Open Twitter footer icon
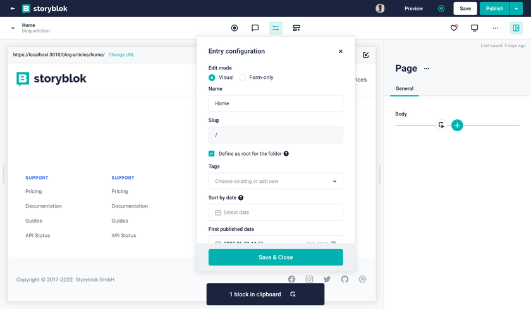The width and height of the screenshot is (531, 309). [327, 279]
